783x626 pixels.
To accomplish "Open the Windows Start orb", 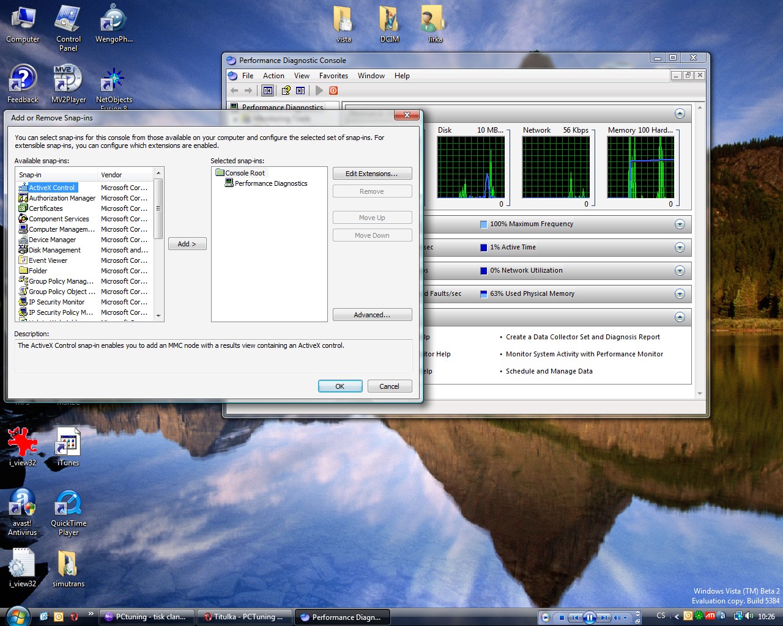I will pyautogui.click(x=17, y=616).
